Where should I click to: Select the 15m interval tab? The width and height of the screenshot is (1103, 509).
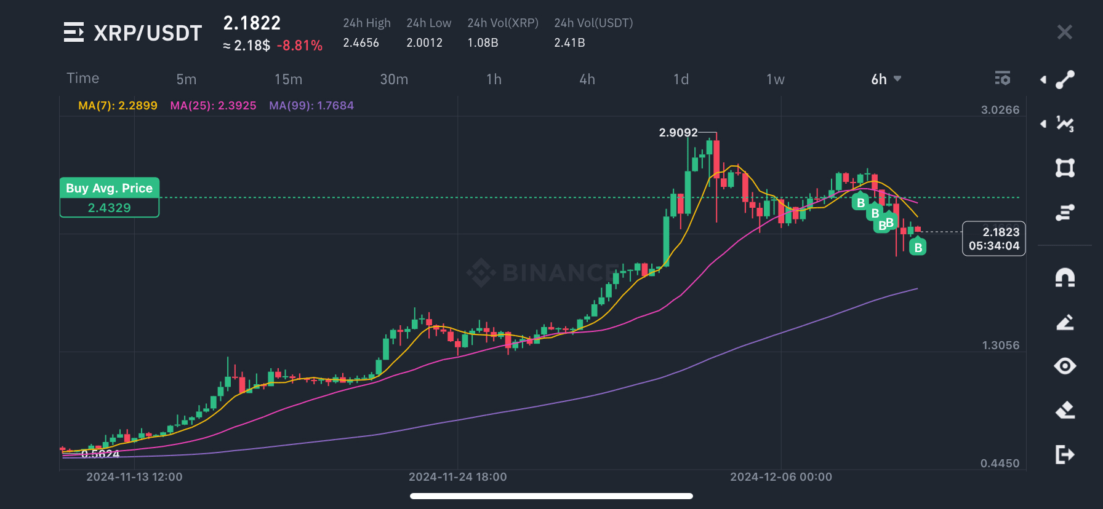(288, 79)
